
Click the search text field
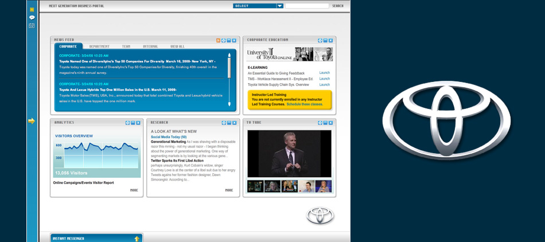coord(307,6)
